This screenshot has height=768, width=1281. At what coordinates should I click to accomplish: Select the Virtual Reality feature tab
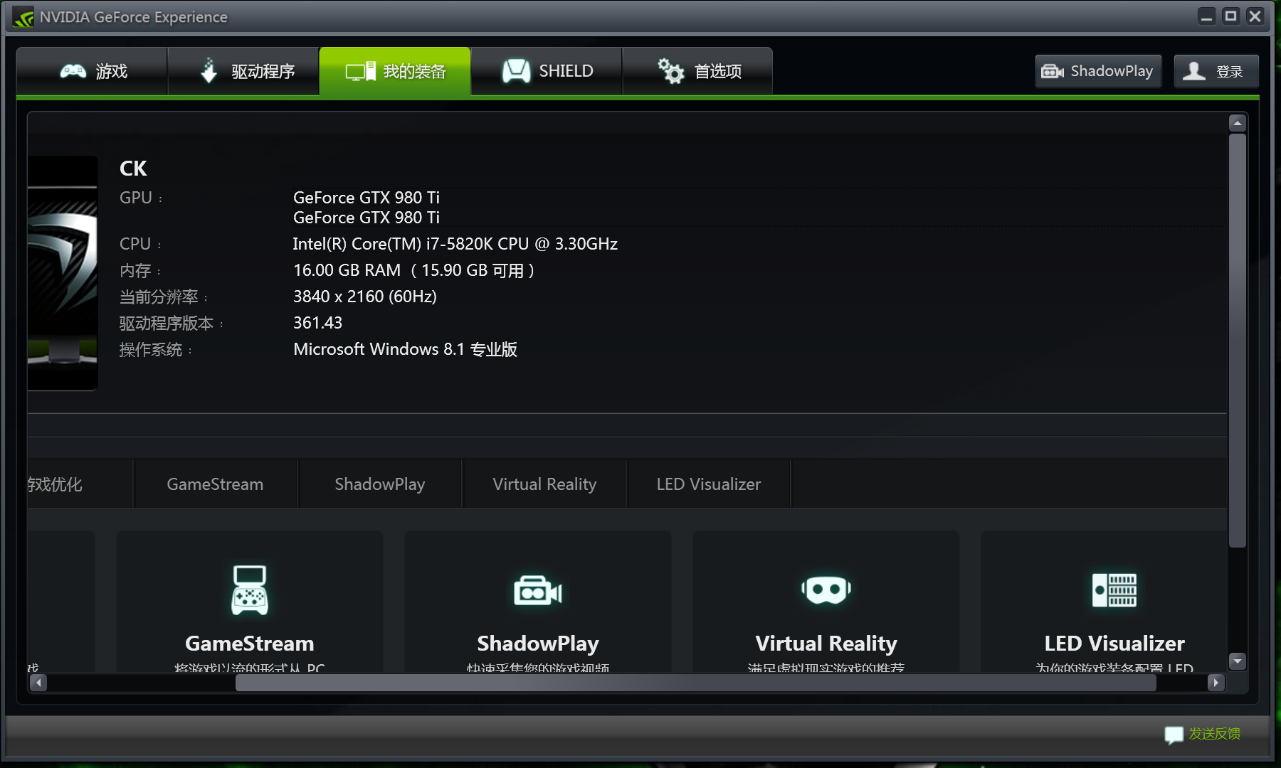pyautogui.click(x=544, y=484)
